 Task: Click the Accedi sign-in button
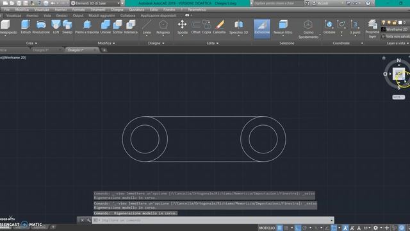tap(320, 3)
